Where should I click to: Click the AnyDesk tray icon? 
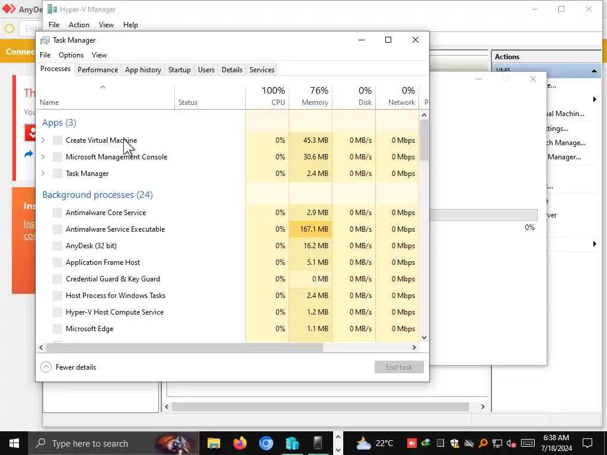(412, 443)
